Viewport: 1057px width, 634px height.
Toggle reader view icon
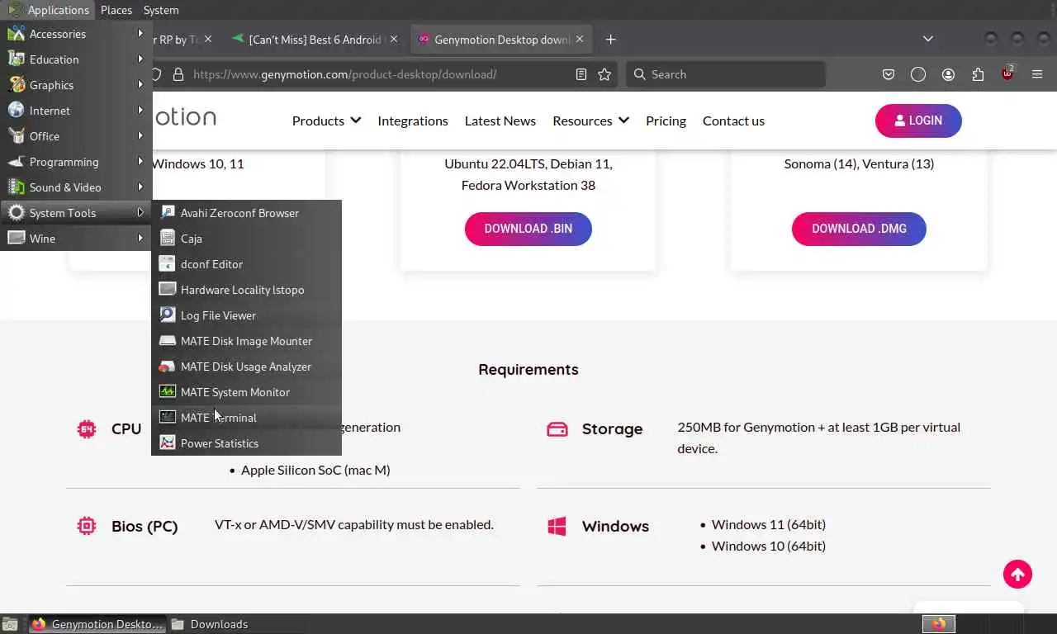(581, 74)
